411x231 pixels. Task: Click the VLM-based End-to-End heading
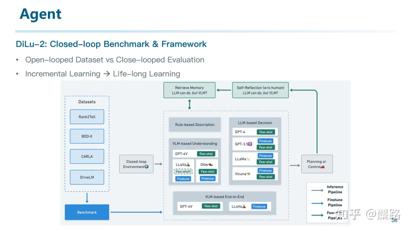click(225, 197)
